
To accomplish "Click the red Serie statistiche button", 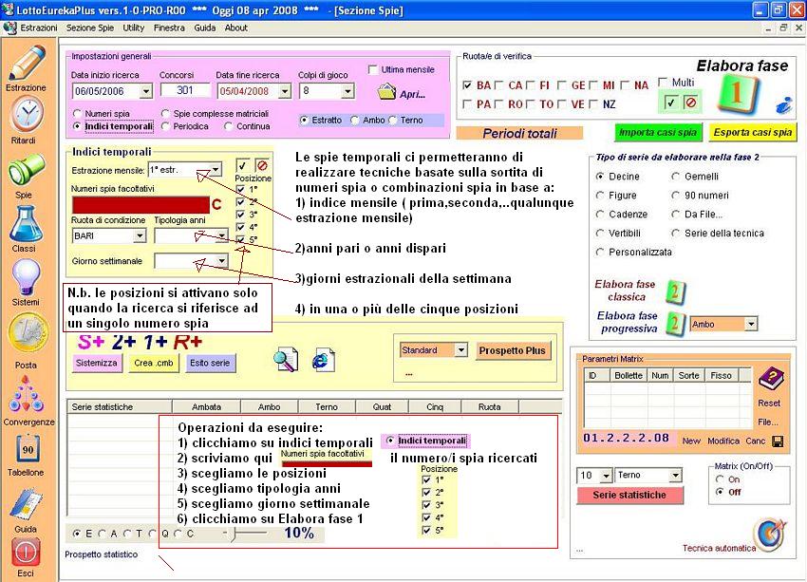I will [x=629, y=495].
